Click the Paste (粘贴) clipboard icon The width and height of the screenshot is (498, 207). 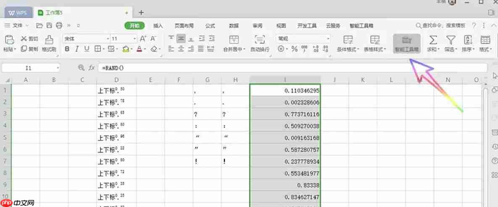click(x=10, y=40)
